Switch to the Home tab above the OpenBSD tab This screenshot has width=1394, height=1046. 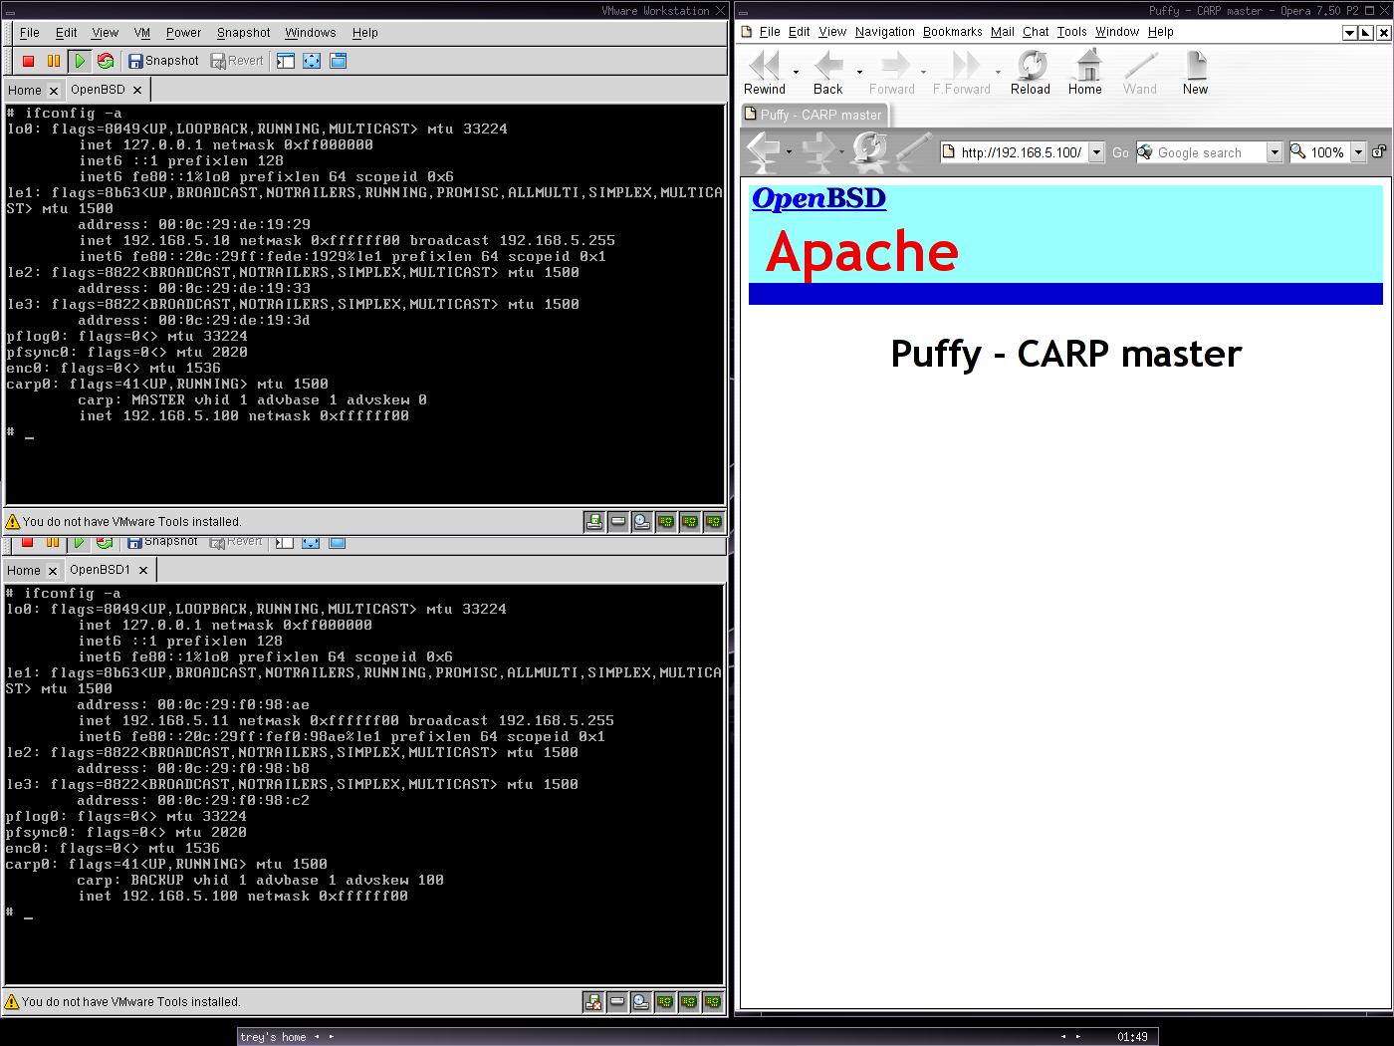coord(25,90)
